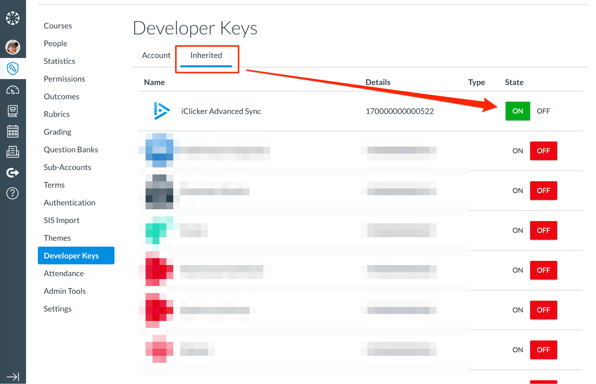Enable the second developer key state ON

518,151
